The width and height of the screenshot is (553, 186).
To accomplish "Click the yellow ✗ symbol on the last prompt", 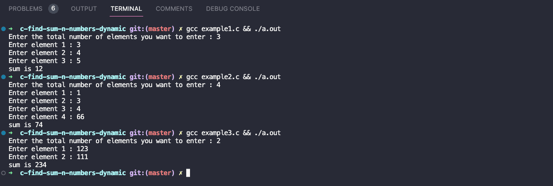I will (x=181, y=173).
